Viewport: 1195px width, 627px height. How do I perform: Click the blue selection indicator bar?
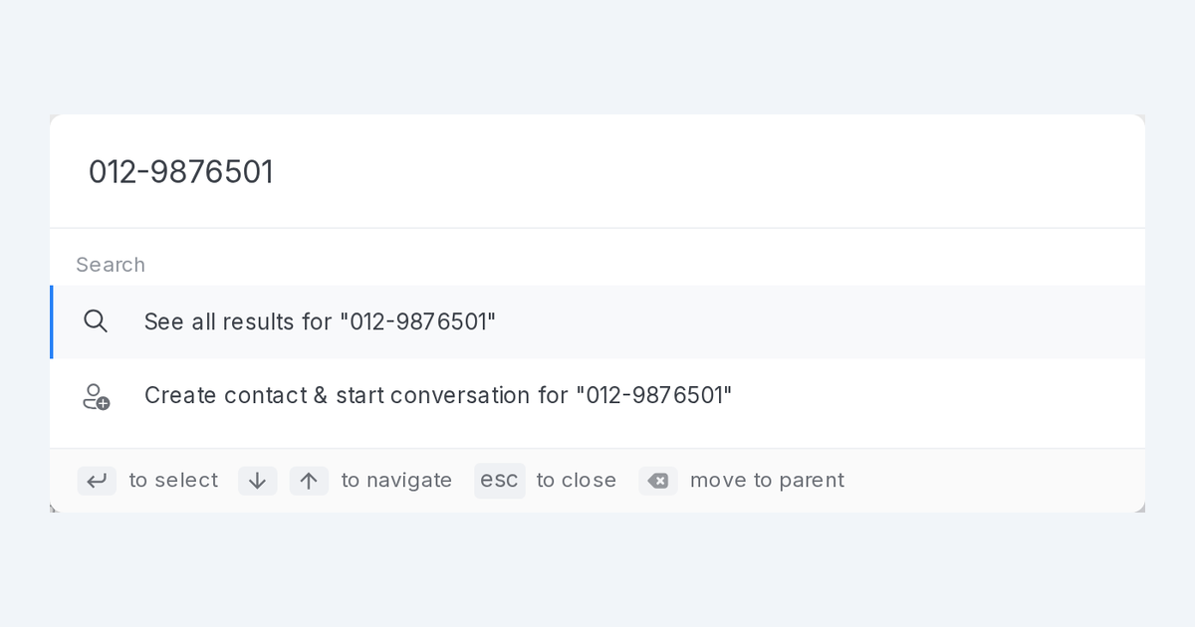click(x=52, y=322)
